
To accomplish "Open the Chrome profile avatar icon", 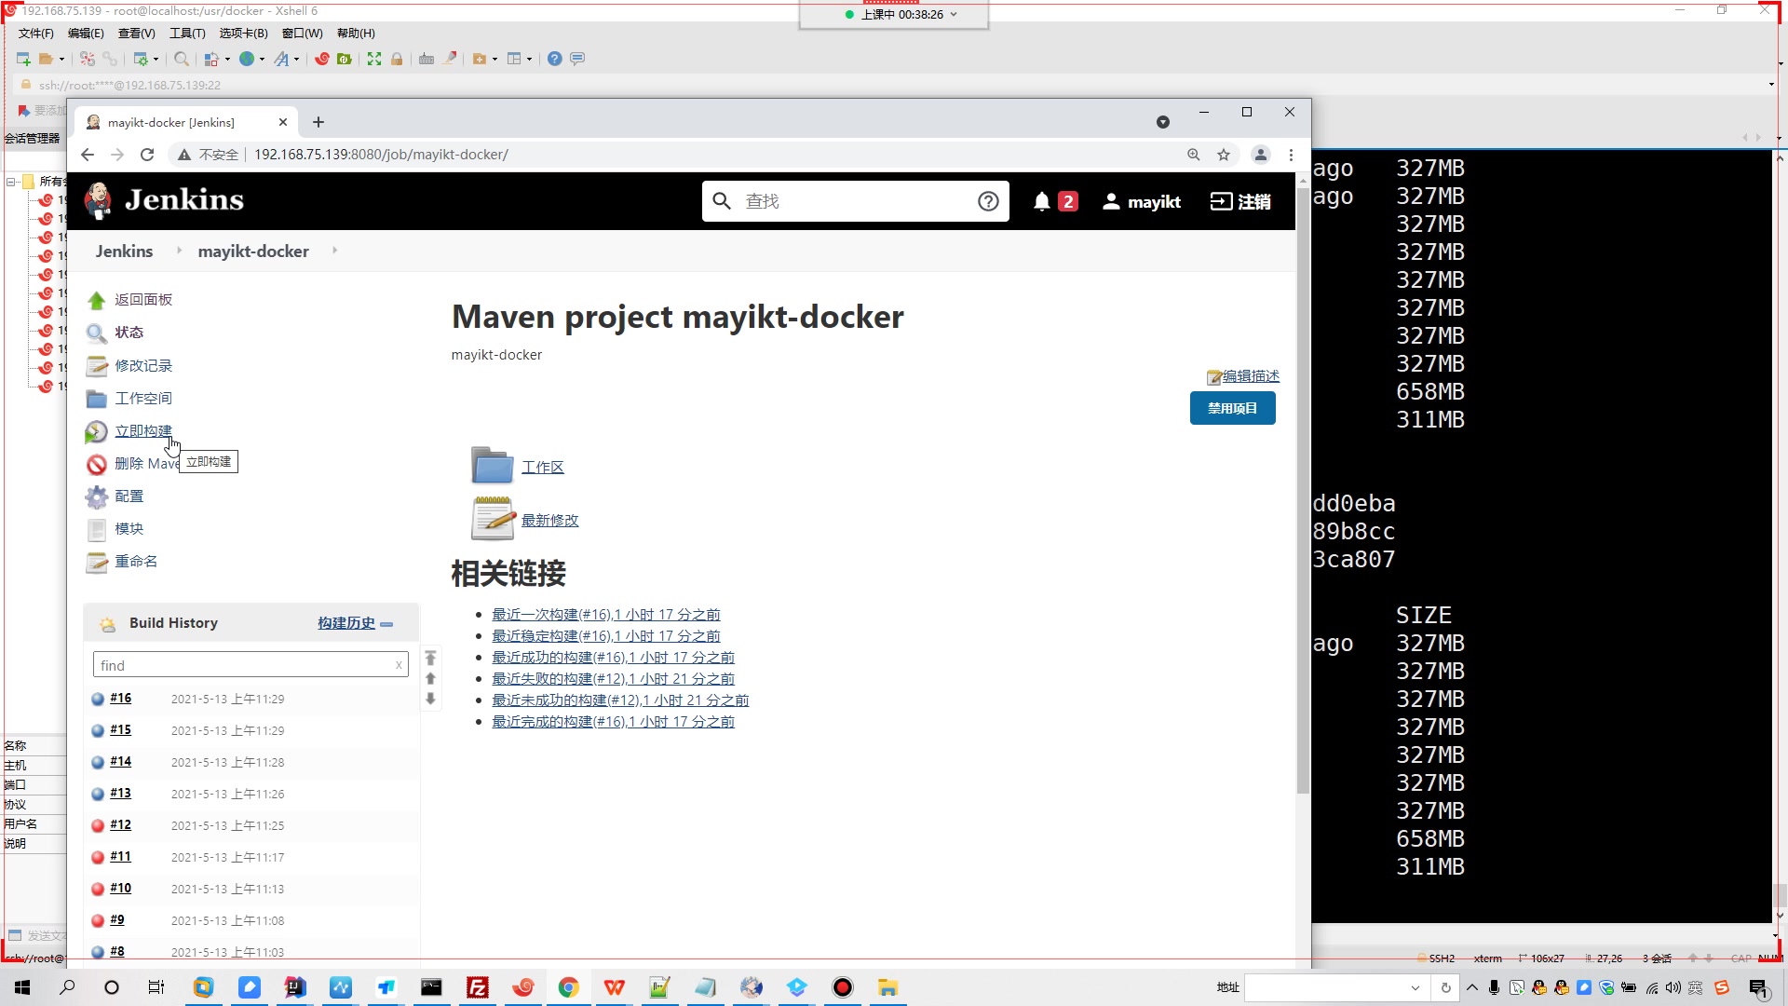I will (x=1261, y=155).
